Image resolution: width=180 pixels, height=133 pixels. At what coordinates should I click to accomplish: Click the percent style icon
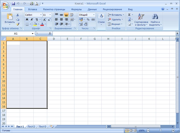point(88,19)
